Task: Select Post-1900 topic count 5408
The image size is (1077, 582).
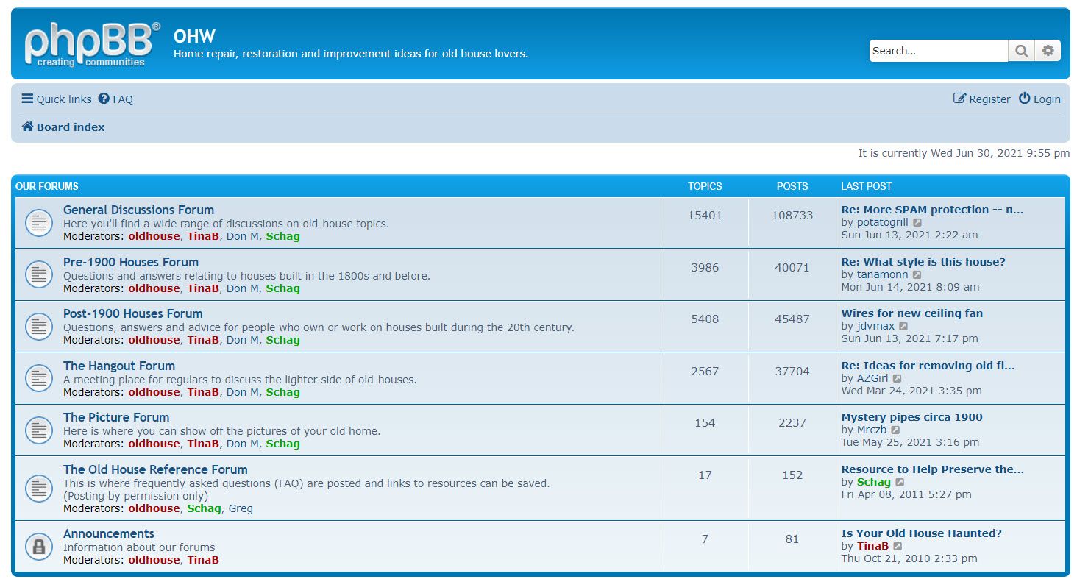Action: click(x=705, y=319)
